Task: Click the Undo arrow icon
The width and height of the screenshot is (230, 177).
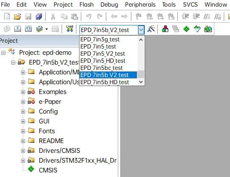Action: pos(89,16)
